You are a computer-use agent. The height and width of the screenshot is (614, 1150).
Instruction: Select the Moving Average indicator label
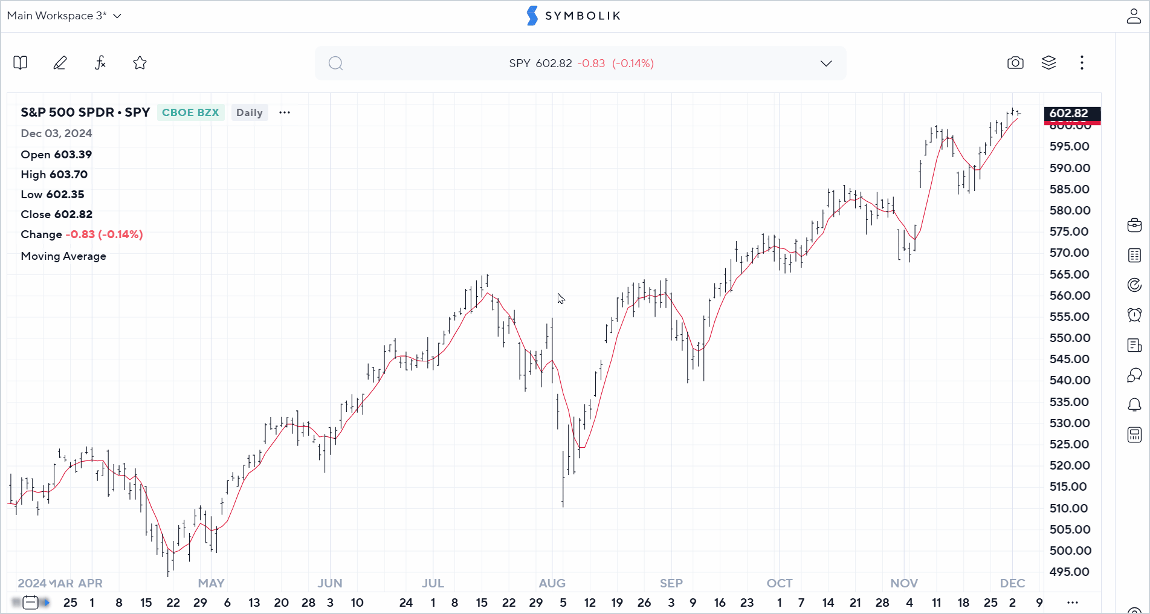[x=63, y=256]
